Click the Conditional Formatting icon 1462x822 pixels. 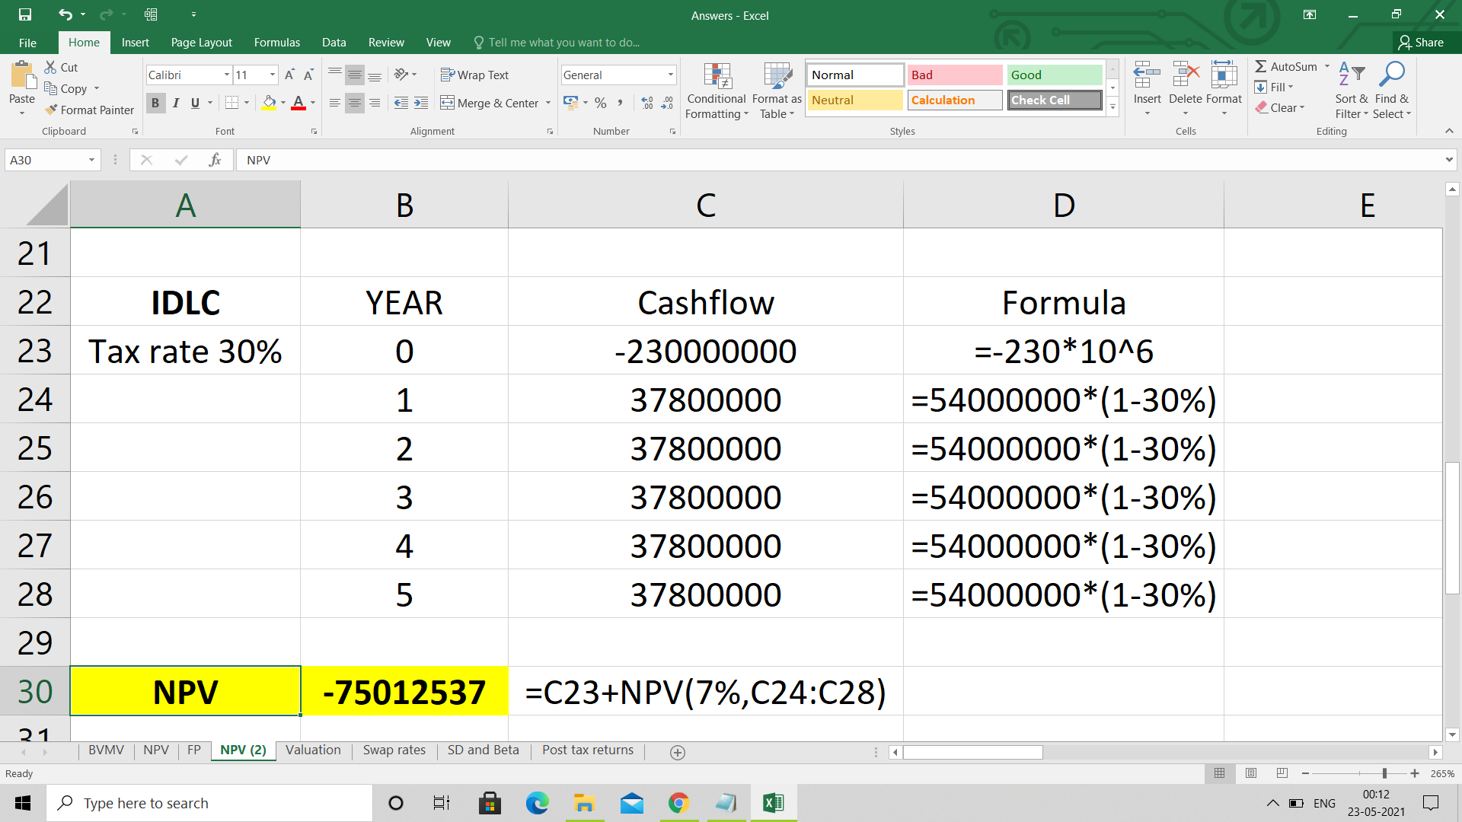tap(717, 76)
